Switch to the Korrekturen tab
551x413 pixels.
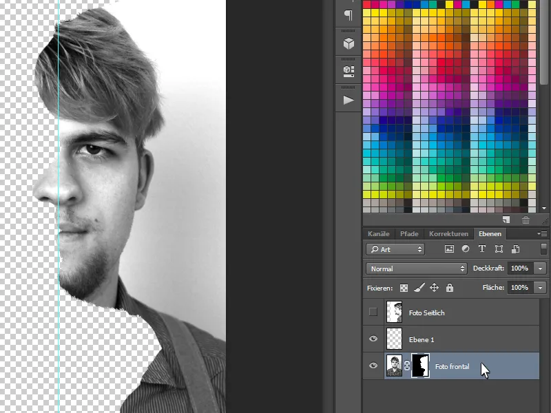449,233
